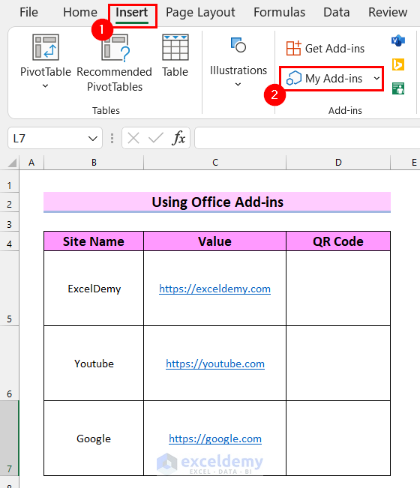This screenshot has height=488, width=420.
Task: Select row 5 header
Action: point(9,288)
